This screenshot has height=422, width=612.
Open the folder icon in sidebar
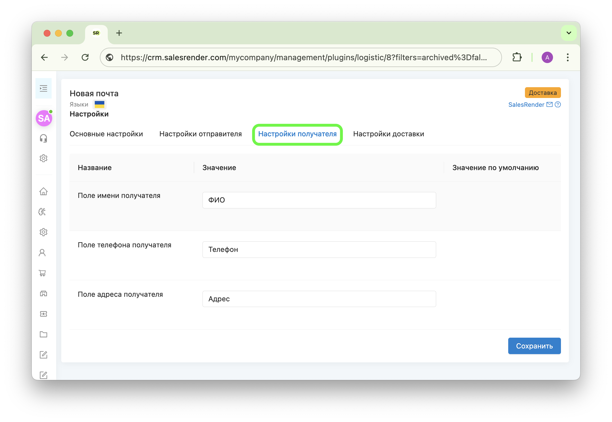[43, 334]
